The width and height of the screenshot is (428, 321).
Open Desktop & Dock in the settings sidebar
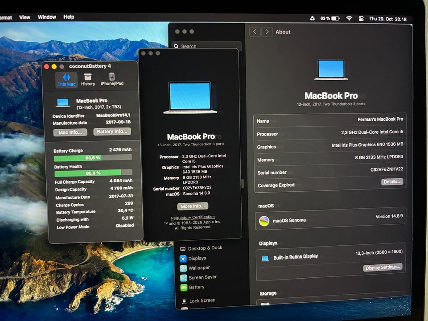[x=202, y=248]
